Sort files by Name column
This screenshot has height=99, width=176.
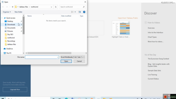[x=29, y=16]
